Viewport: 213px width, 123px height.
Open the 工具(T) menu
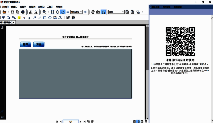pyautogui.click(x=50, y=7)
